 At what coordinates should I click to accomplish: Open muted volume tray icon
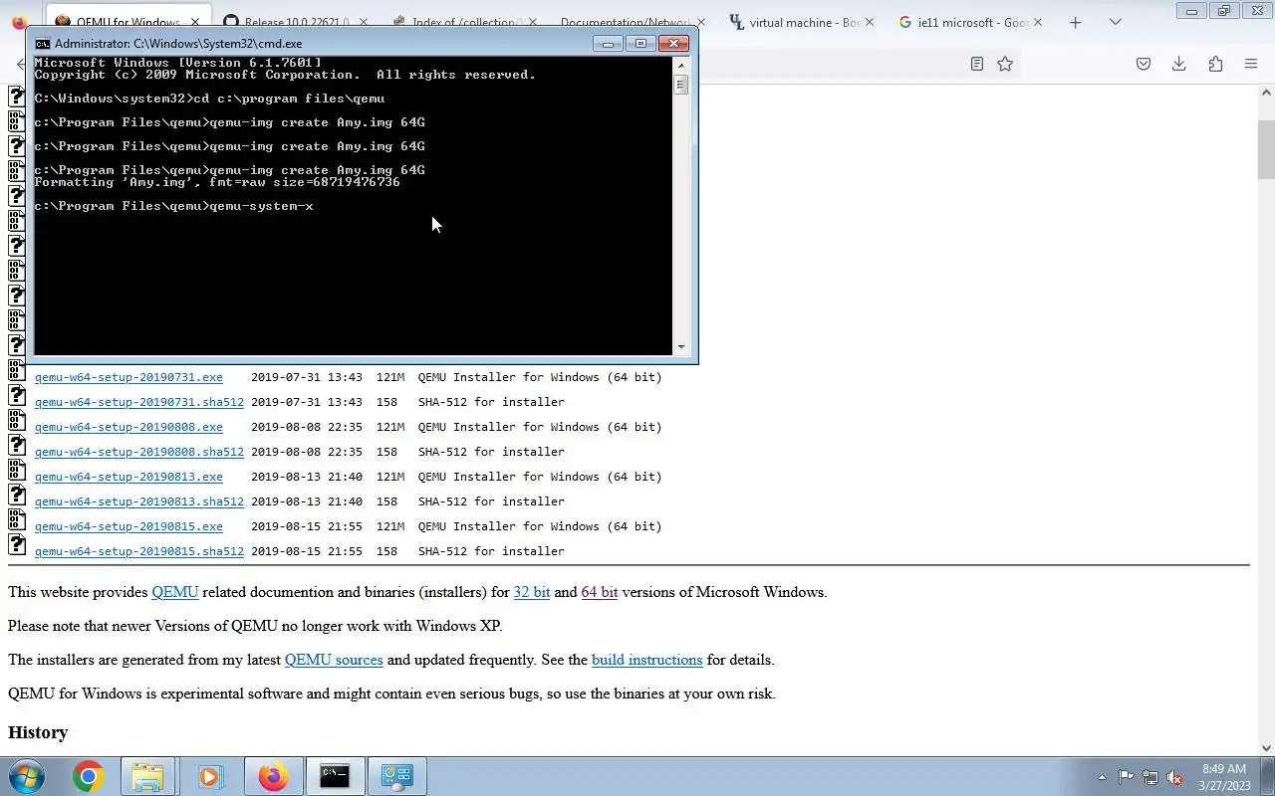point(1175,777)
